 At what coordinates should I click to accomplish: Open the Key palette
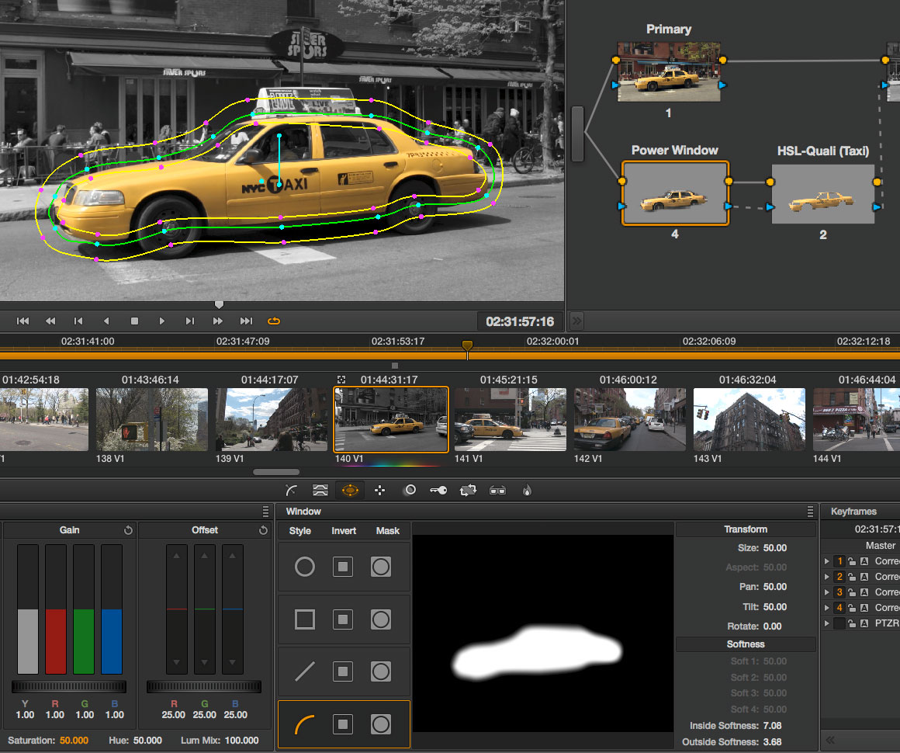pyautogui.click(x=438, y=490)
